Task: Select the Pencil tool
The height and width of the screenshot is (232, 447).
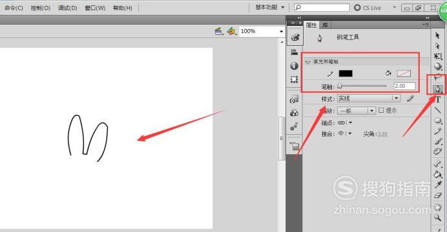Action: pos(437,131)
